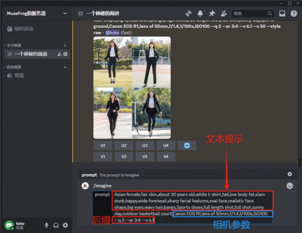Click the U1 upscale button
The width and height of the screenshot is (302, 233).
click(x=103, y=146)
